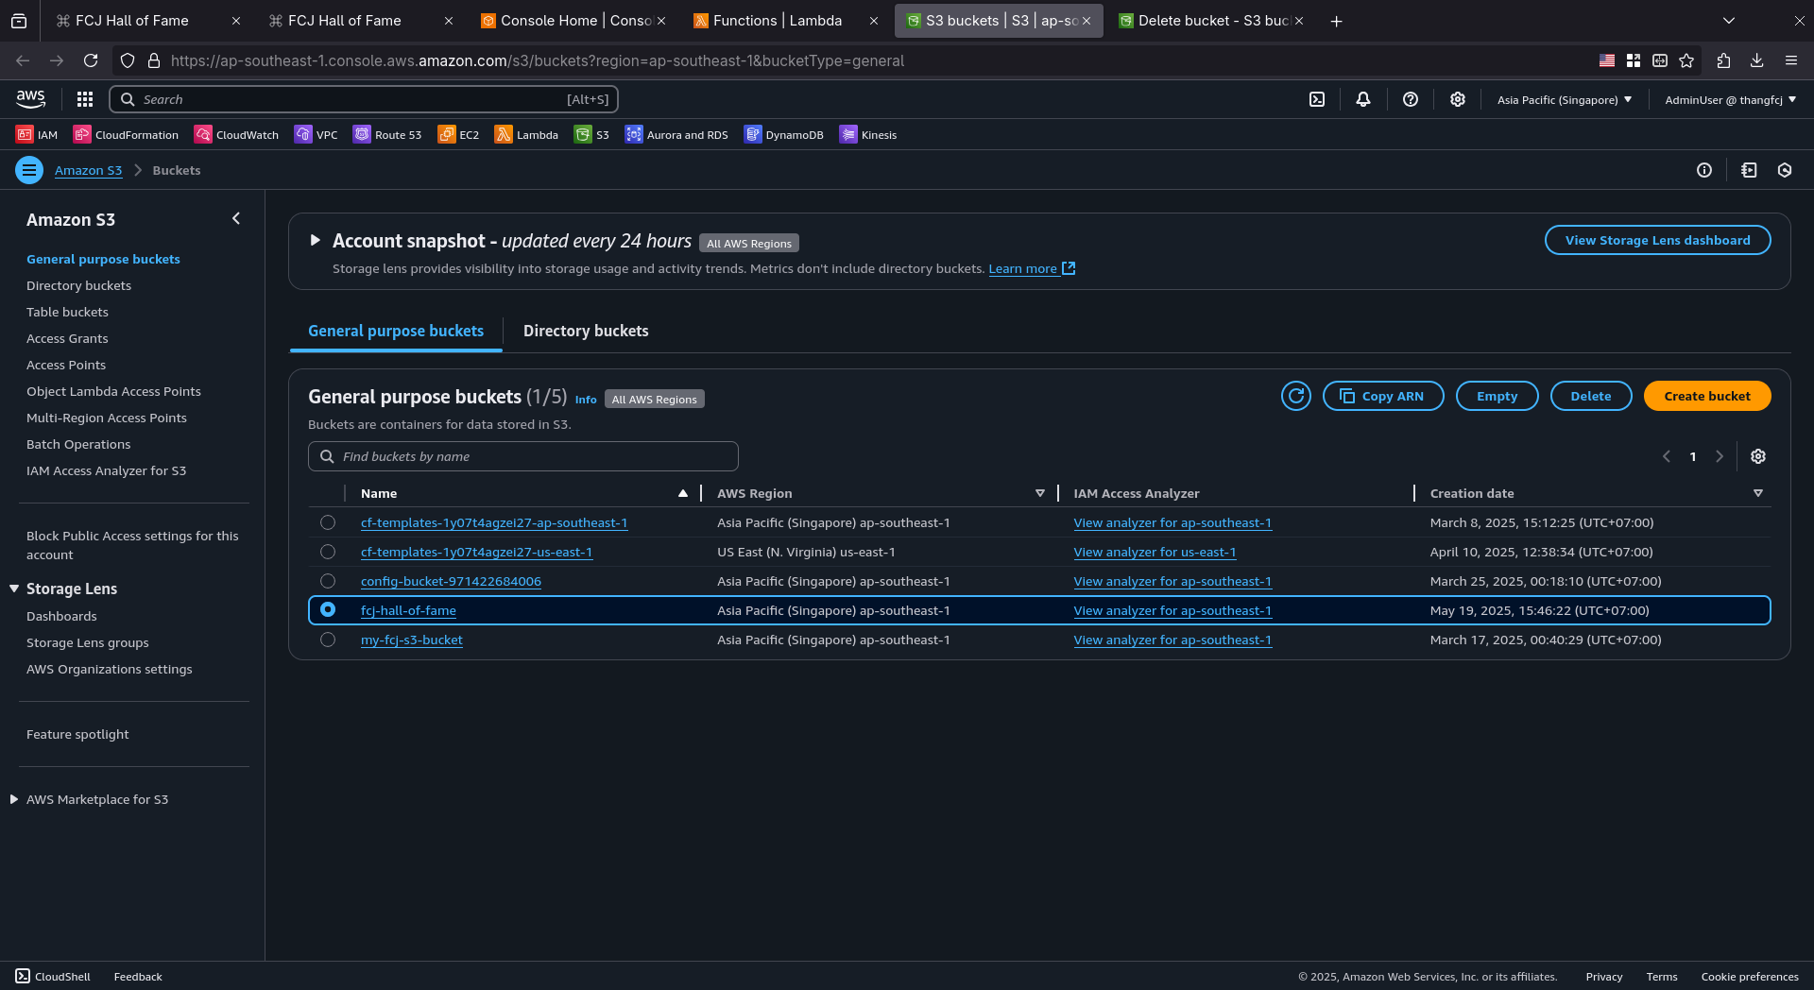Viewport: 1814px width, 990px height.
Task: Bookmark this page with star icon
Action: point(1686,60)
